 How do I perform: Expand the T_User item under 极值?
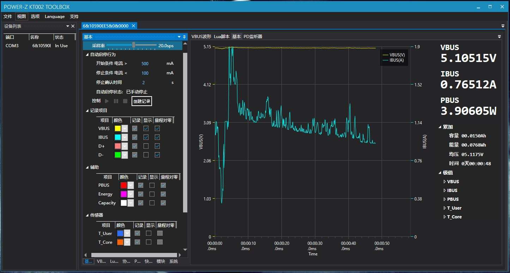coord(444,208)
